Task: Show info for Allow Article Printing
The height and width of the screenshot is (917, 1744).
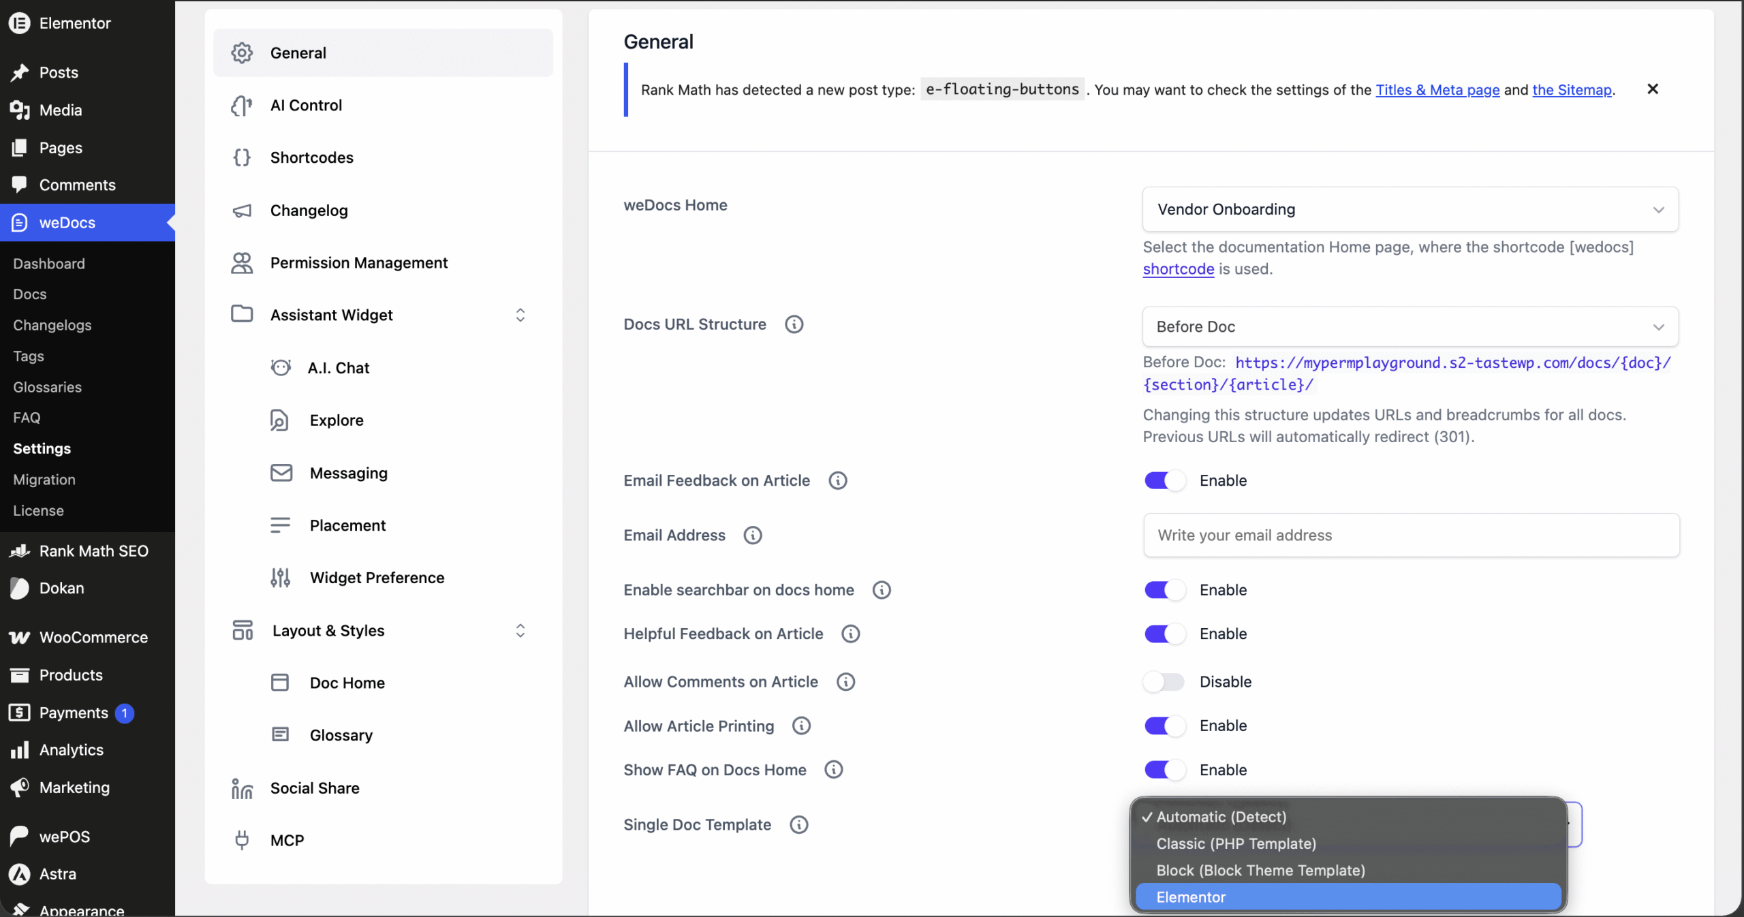Action: point(801,726)
